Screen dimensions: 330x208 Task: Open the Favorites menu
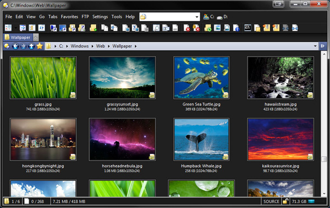click(69, 17)
